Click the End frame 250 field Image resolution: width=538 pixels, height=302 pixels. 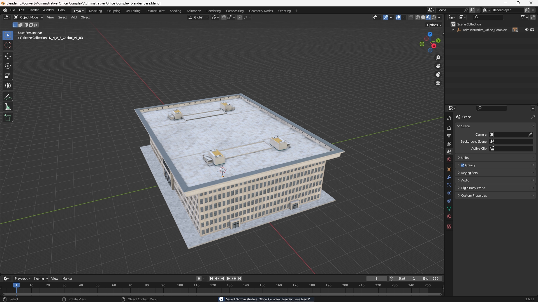431,279
